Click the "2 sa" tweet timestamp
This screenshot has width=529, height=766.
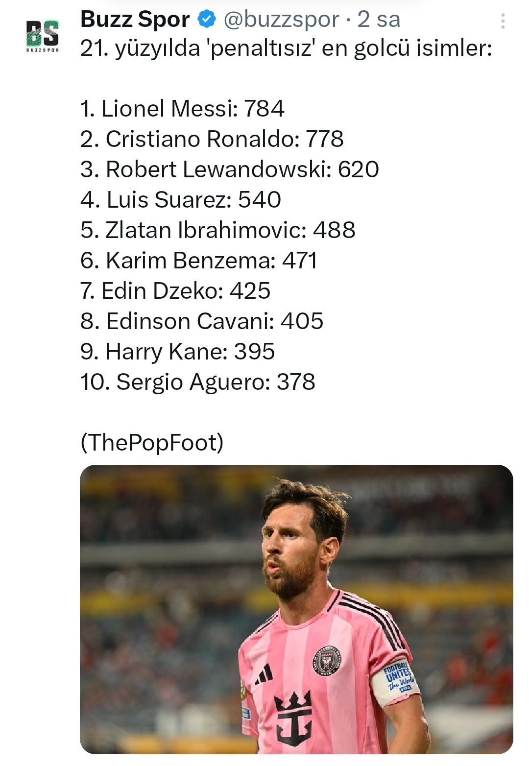pyautogui.click(x=379, y=20)
